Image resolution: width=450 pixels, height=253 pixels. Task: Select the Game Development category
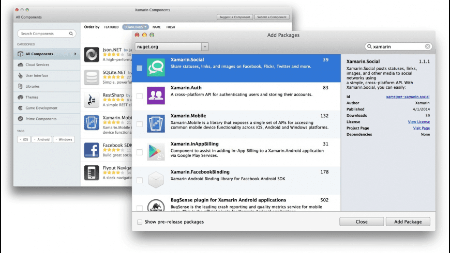pyautogui.click(x=47, y=108)
